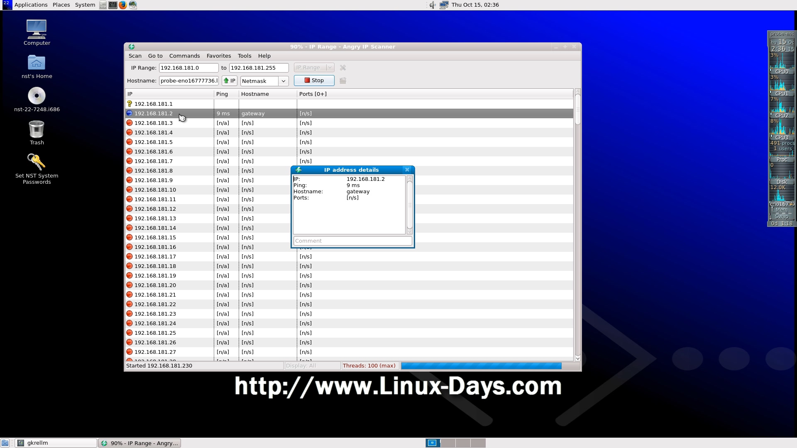Viewport: 797px width, 448px height.
Task: Click scroll-down arrow of results list
Action: (x=577, y=358)
